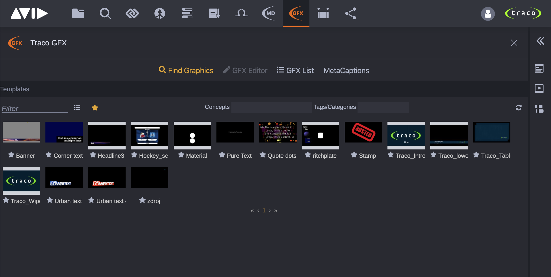Go to last page of templates
The height and width of the screenshot is (277, 551).
pos(276,211)
